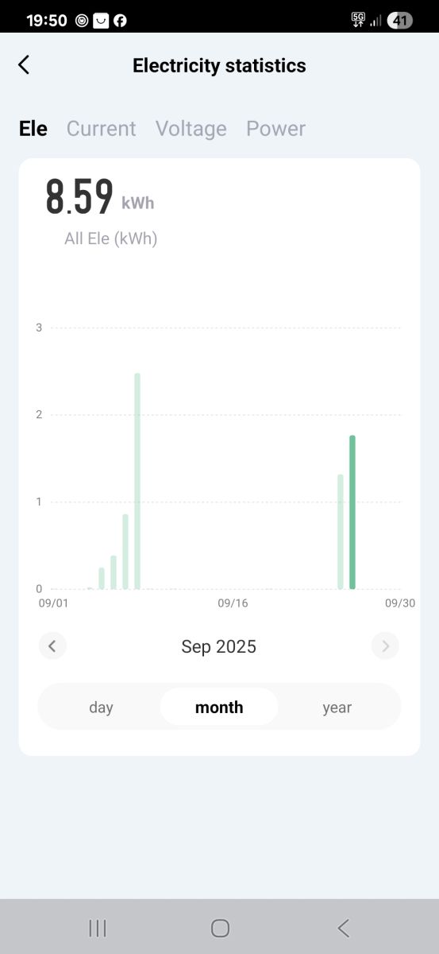The height and width of the screenshot is (954, 439).
Task: Select the day view option
Action: click(101, 708)
